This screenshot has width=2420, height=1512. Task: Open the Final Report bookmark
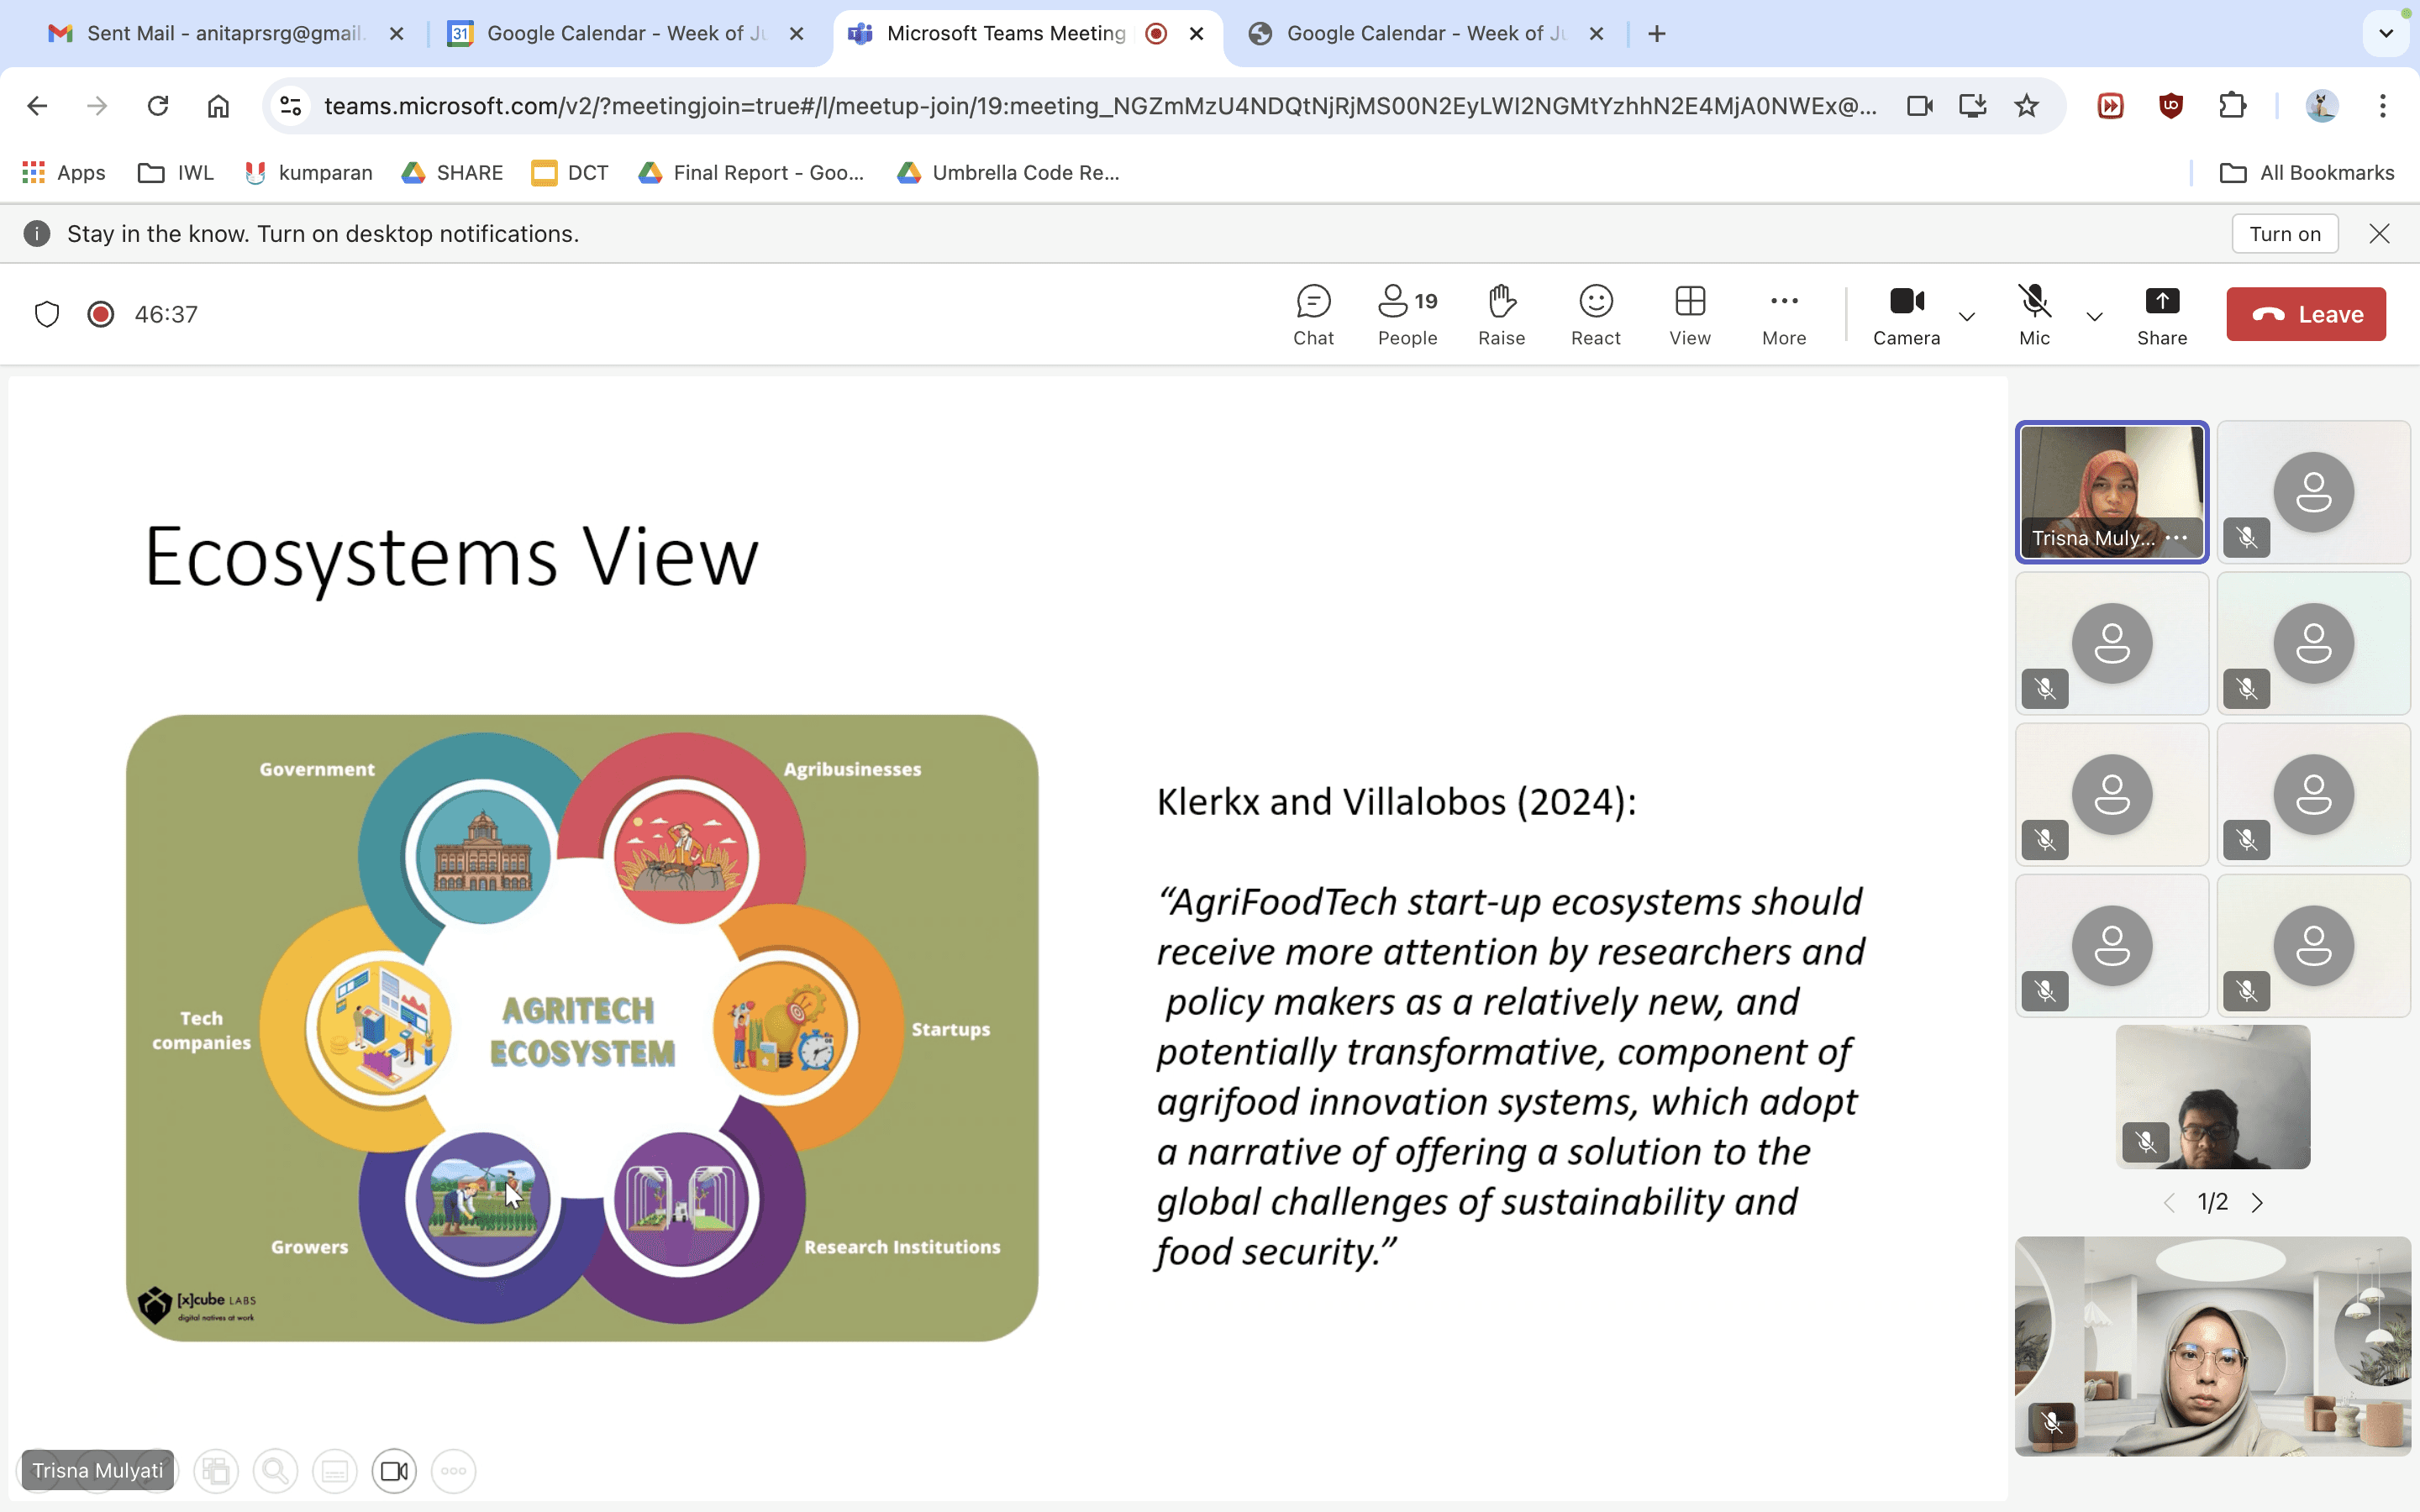[750, 173]
